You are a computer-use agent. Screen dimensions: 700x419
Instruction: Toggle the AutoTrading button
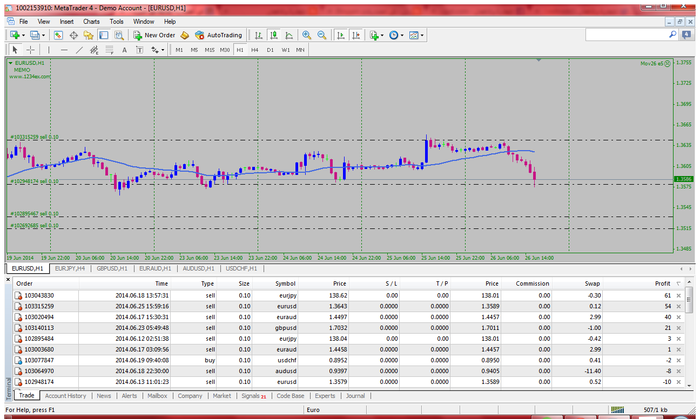point(219,35)
